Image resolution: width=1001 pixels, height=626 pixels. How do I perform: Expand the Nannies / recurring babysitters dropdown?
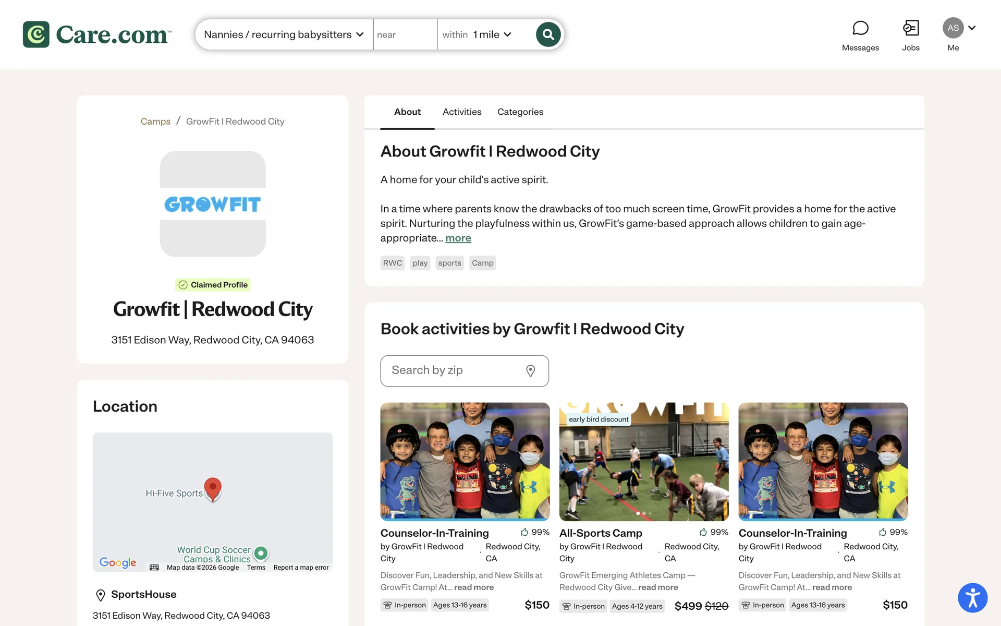[x=284, y=34]
